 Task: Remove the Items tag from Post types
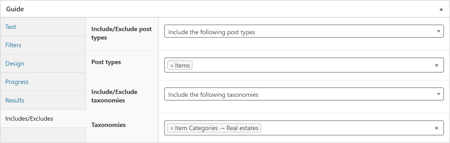pos(172,65)
